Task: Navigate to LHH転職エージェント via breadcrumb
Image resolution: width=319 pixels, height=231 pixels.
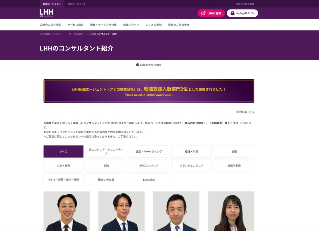Action: tap(50, 34)
